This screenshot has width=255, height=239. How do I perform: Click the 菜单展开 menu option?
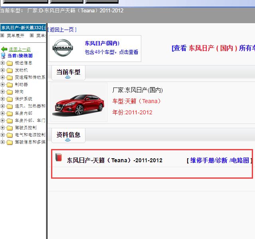coord(16,36)
